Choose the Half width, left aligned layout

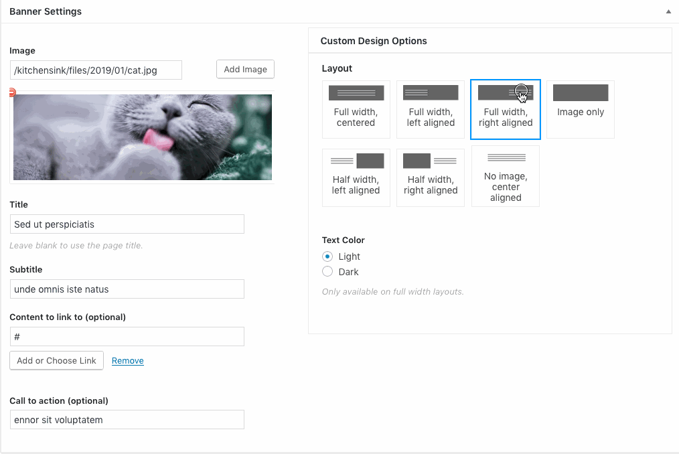tap(356, 177)
